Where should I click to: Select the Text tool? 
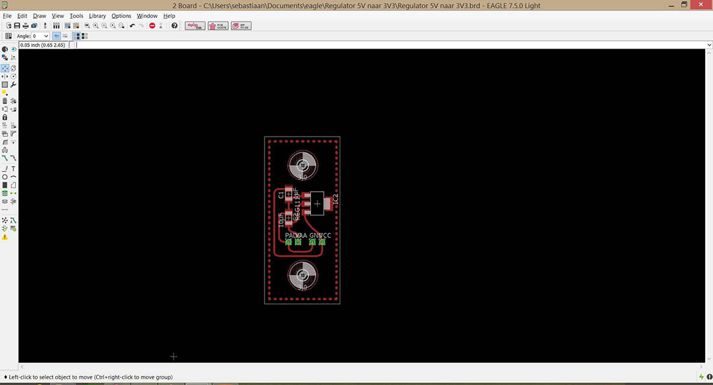point(13,168)
